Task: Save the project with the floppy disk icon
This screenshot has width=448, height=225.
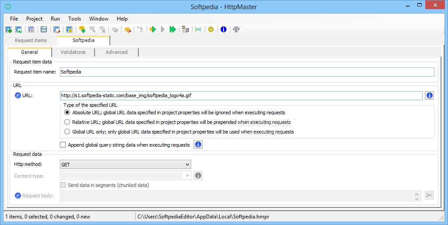Action: [x=44, y=29]
